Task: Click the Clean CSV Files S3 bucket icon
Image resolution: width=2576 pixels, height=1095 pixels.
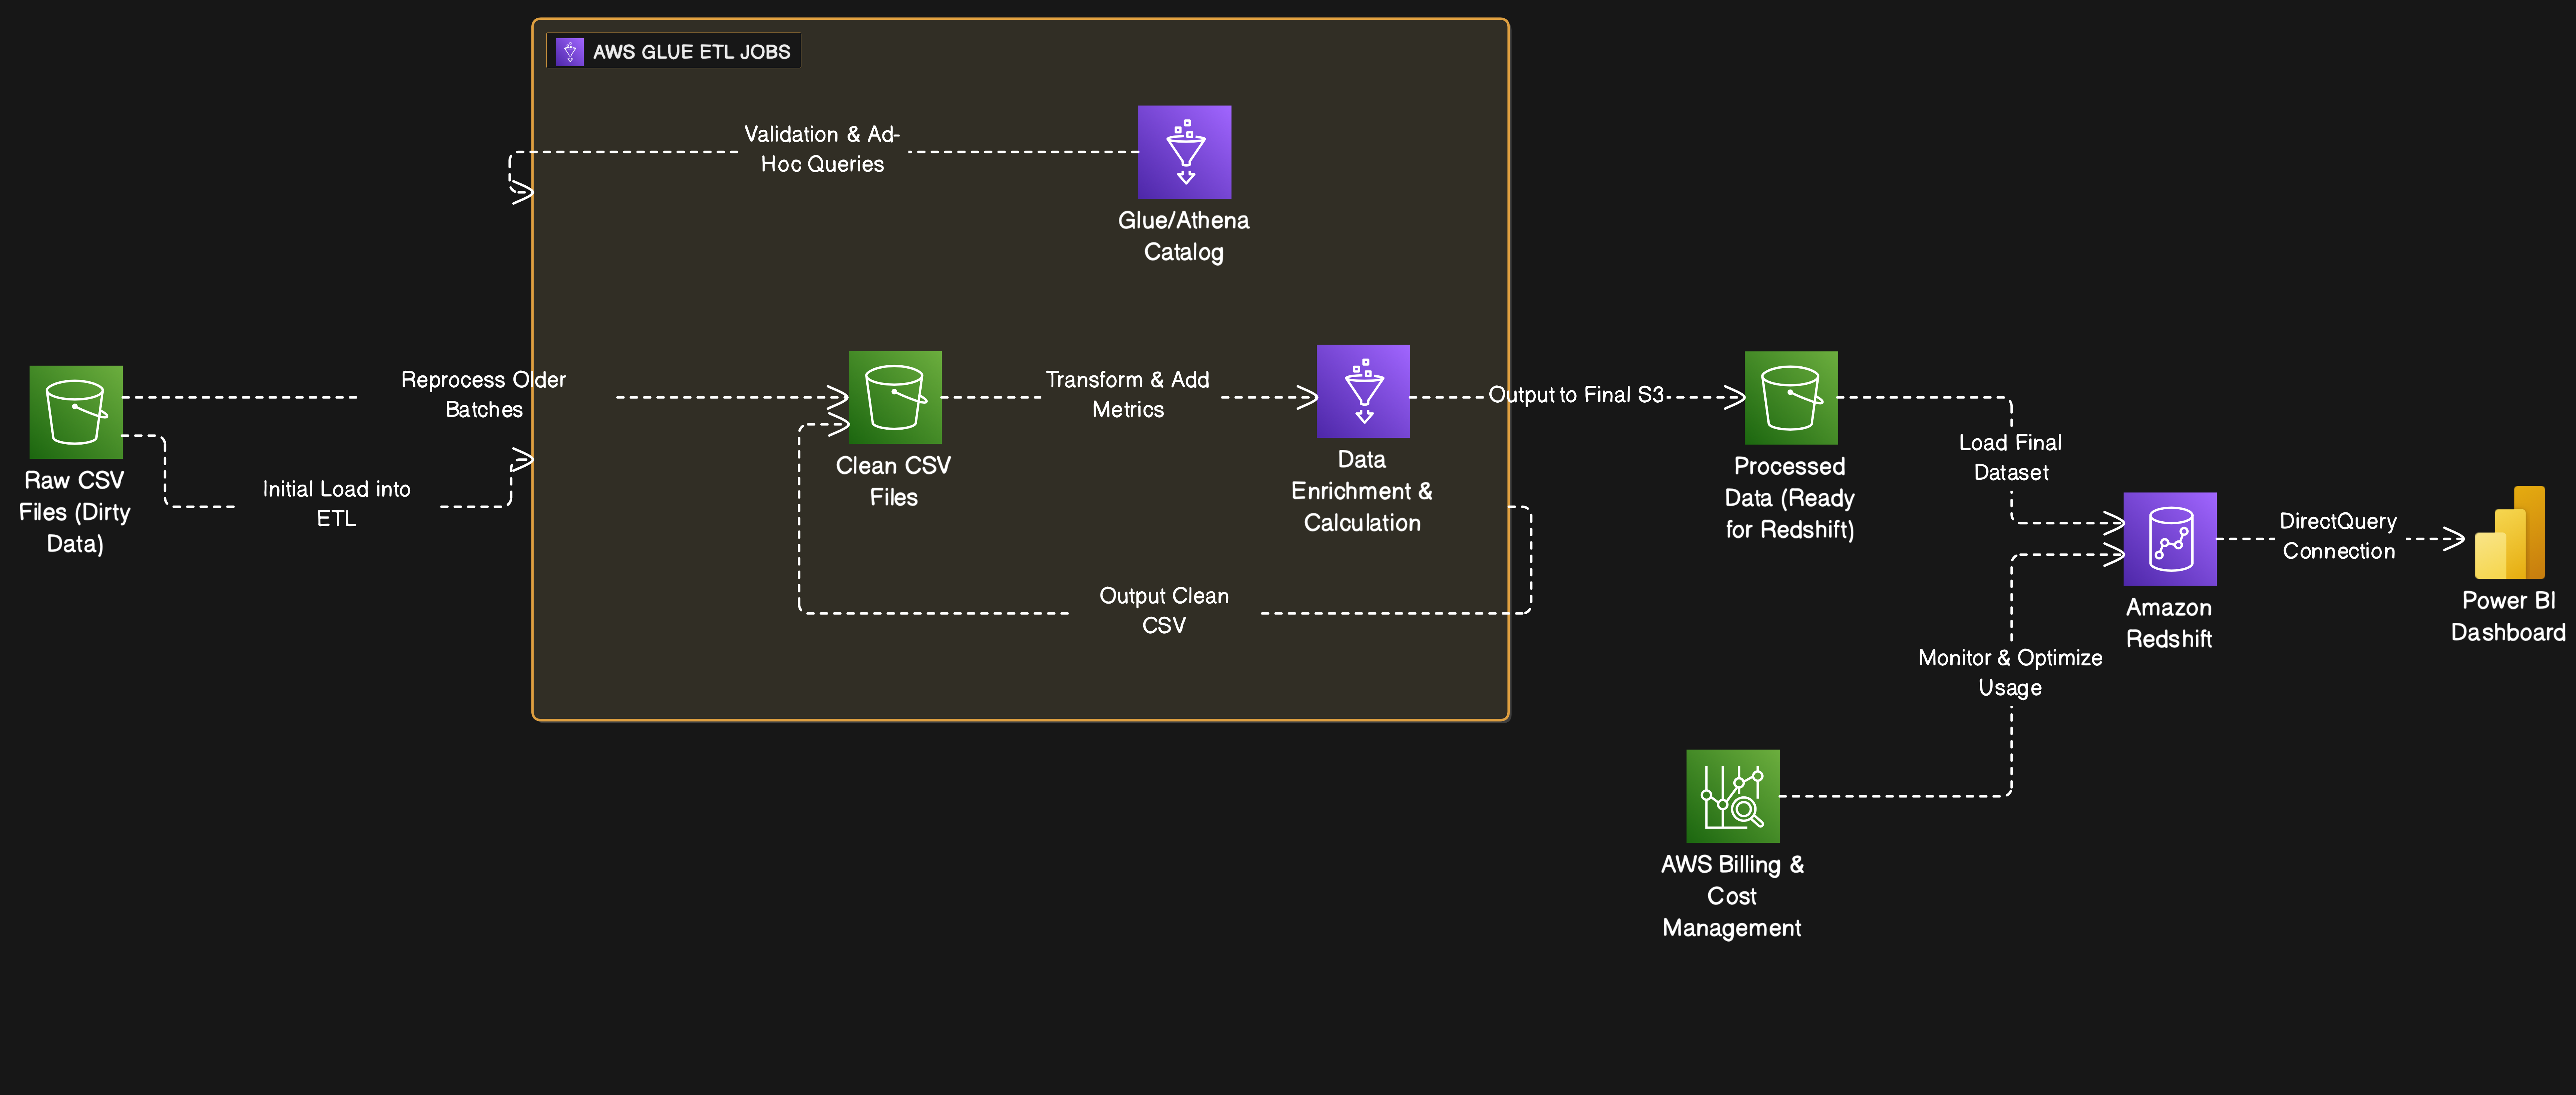Action: (x=895, y=397)
